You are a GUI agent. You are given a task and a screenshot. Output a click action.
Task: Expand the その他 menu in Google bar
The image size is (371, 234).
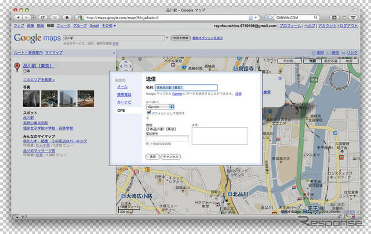109,25
